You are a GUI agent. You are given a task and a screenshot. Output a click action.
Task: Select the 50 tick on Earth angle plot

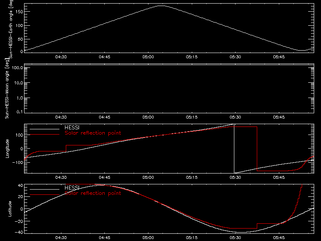point(20,39)
